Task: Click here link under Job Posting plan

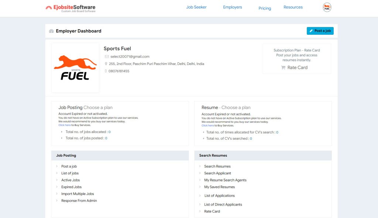Action: 65,125
